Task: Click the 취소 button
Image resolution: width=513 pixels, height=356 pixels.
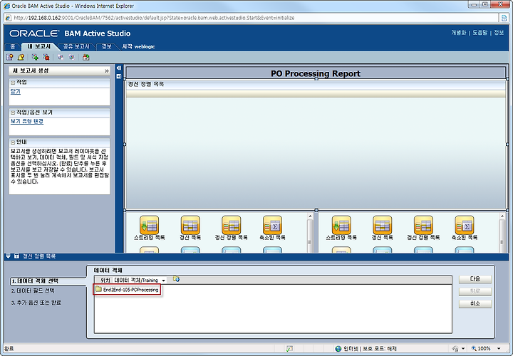Action: [475, 303]
